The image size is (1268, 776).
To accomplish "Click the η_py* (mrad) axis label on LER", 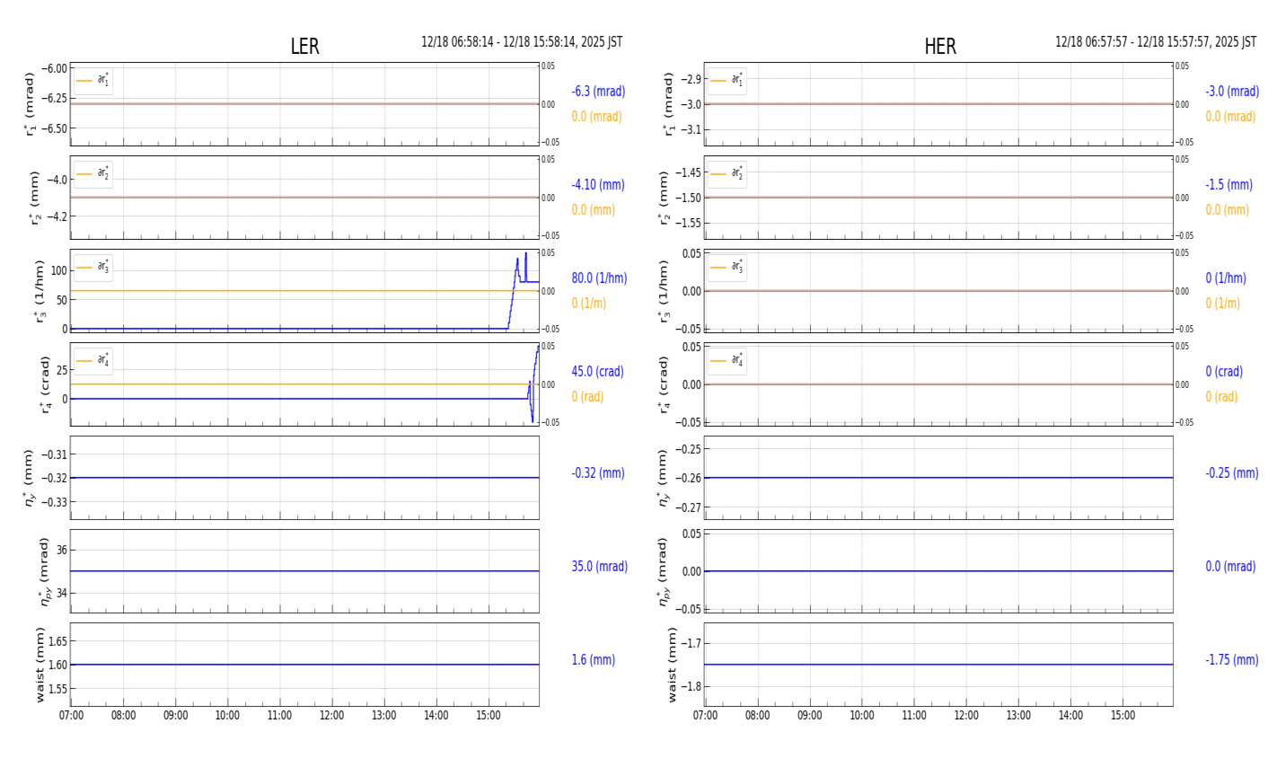I will [x=44, y=571].
